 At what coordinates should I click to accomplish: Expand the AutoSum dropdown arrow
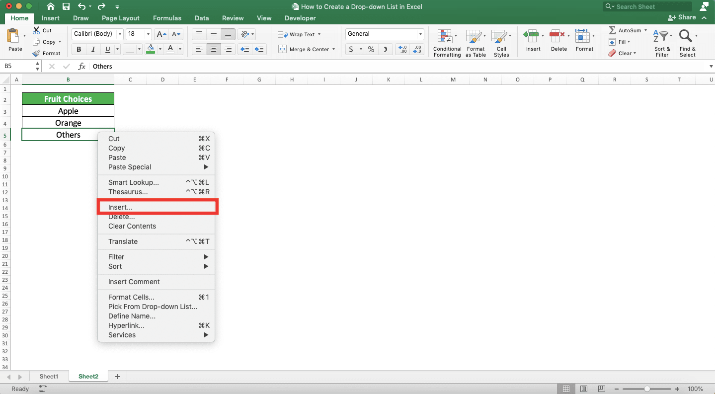[x=646, y=30]
